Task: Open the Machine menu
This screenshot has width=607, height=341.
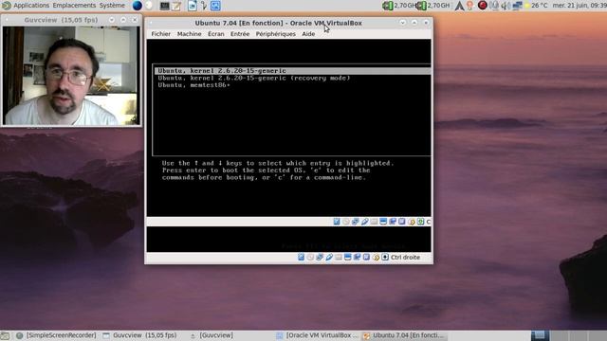Action: (x=189, y=34)
